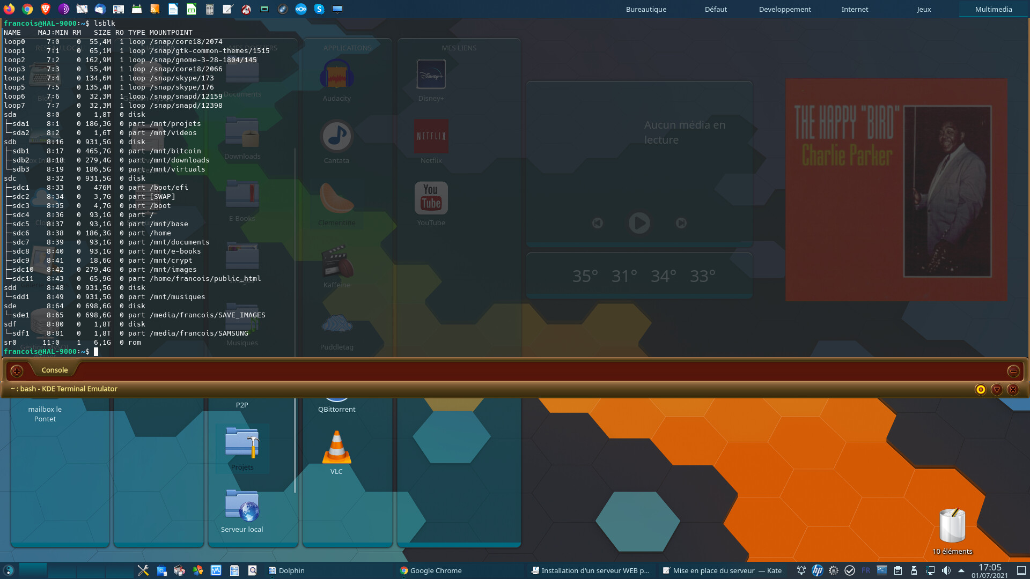Click next track button in player
1030x579 pixels.
(x=681, y=222)
